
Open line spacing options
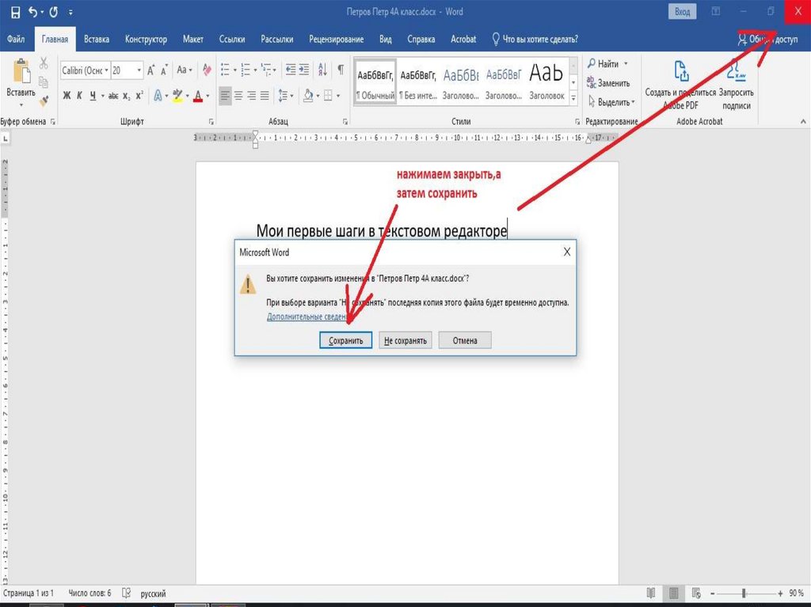click(x=285, y=96)
